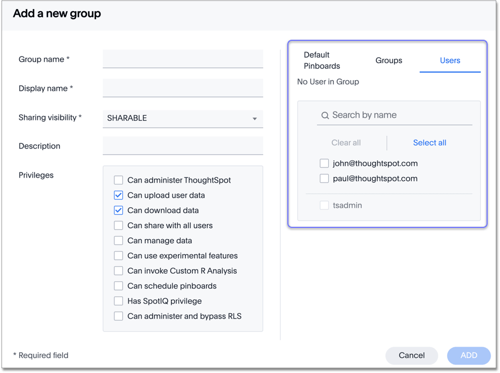Expand the SHARABLE selection menu arrow

(x=255, y=118)
